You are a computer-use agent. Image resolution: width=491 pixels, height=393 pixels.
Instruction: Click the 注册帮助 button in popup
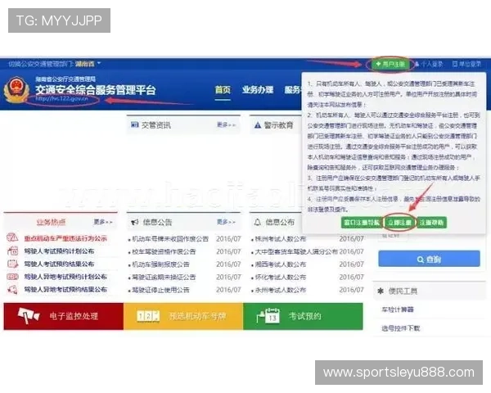tap(431, 223)
